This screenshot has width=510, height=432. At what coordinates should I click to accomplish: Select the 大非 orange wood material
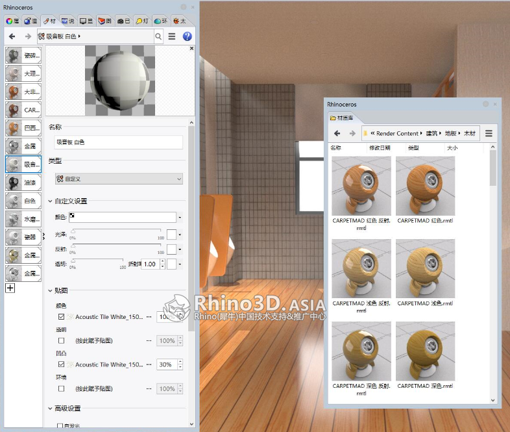coord(23,92)
